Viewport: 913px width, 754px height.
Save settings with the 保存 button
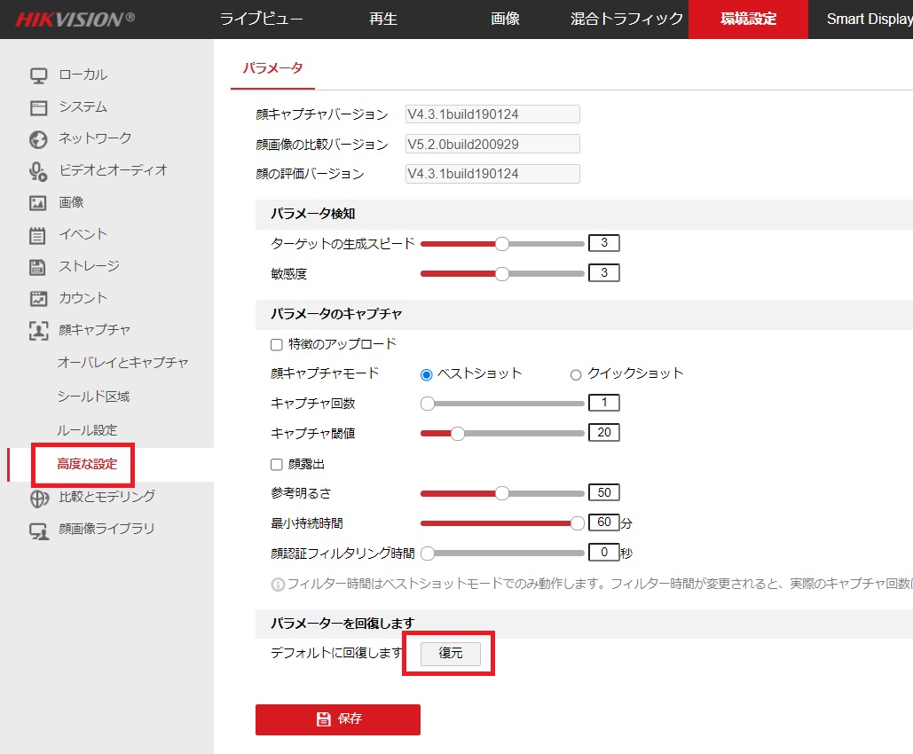[337, 719]
